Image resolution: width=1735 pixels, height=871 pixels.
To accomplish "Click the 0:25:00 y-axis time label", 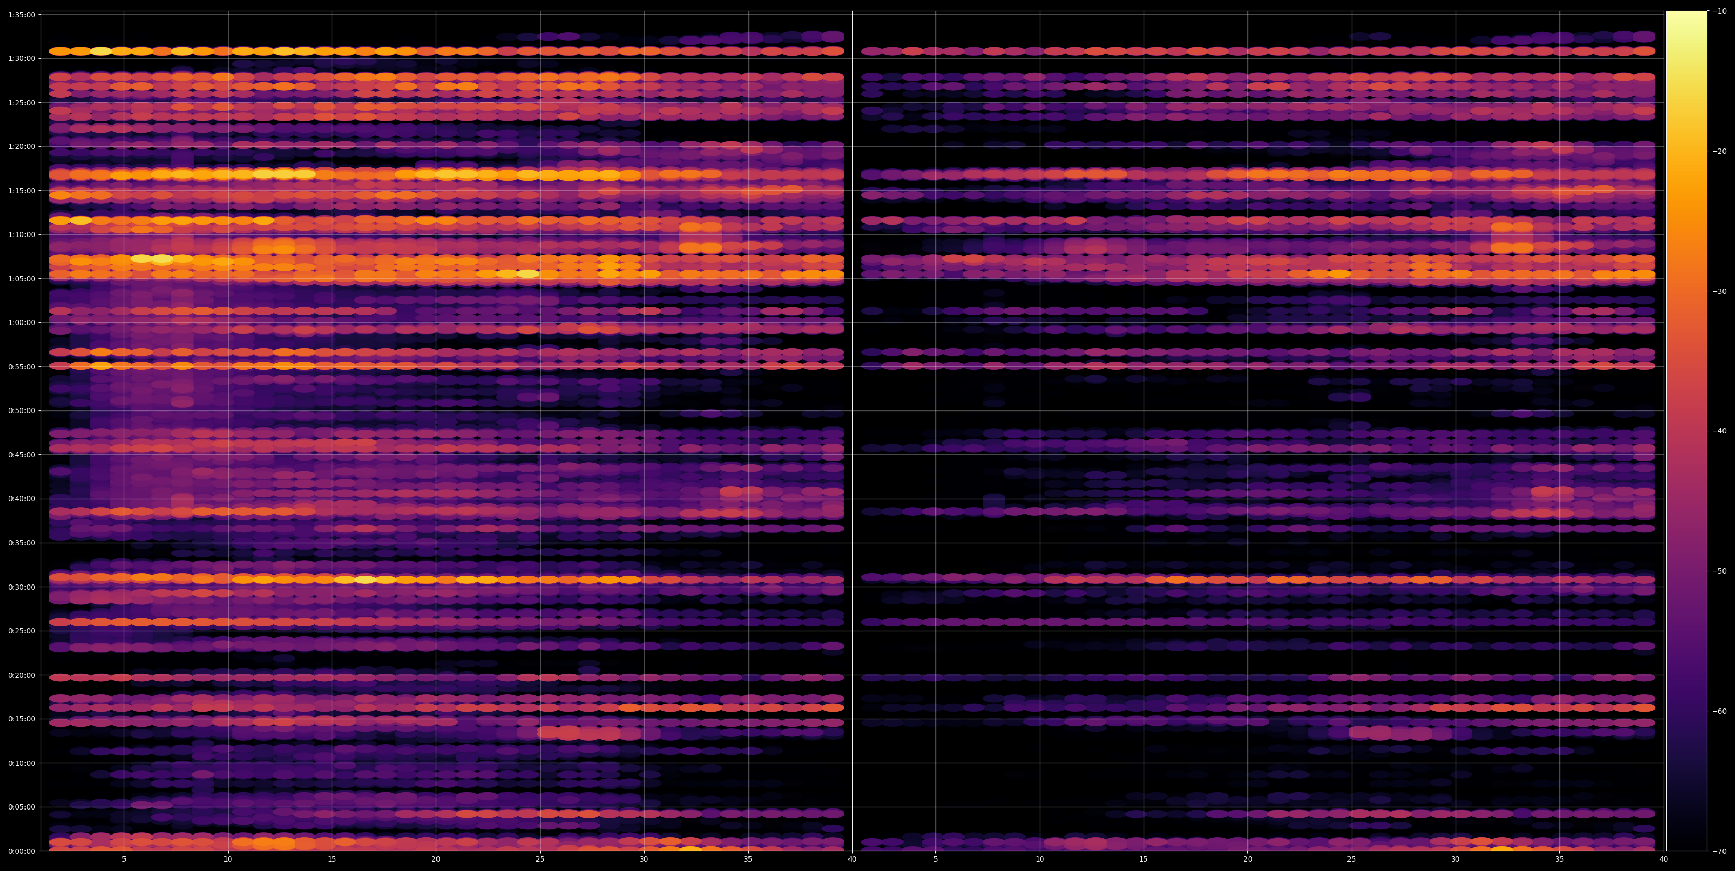I will (x=21, y=630).
